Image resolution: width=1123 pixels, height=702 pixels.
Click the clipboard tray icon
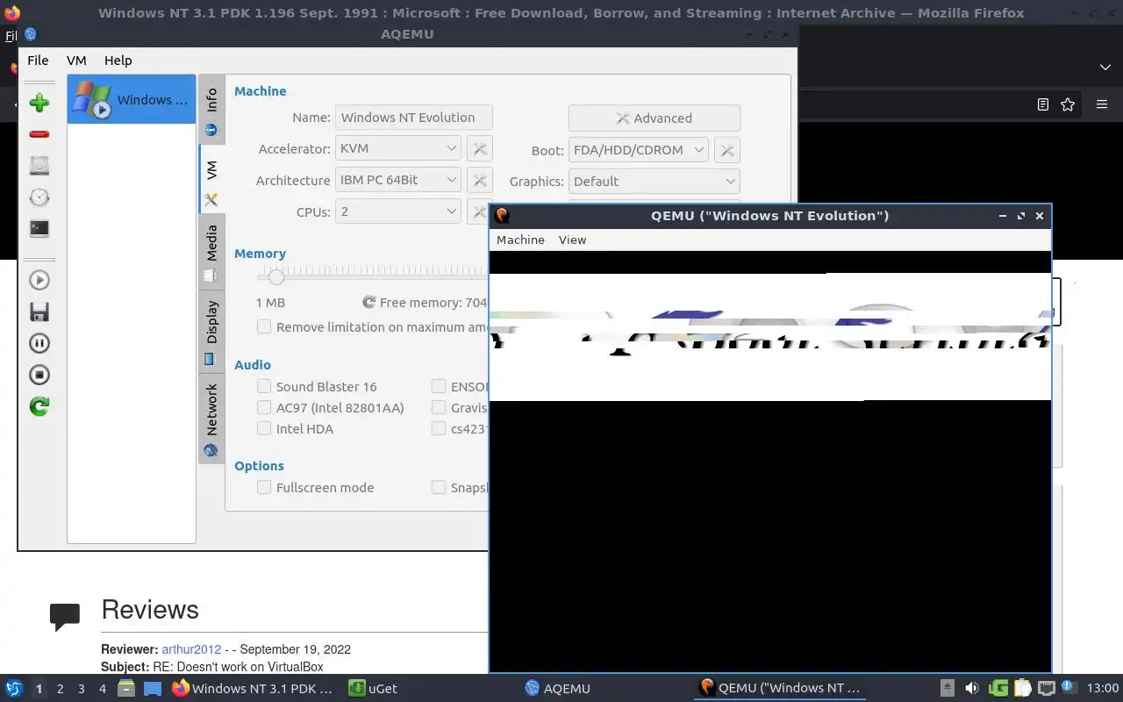tap(1022, 688)
